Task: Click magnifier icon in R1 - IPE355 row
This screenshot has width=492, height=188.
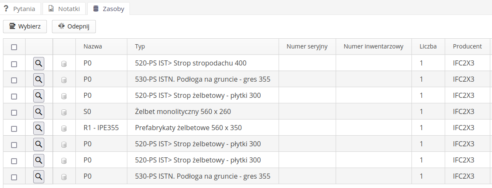Action: click(x=39, y=128)
